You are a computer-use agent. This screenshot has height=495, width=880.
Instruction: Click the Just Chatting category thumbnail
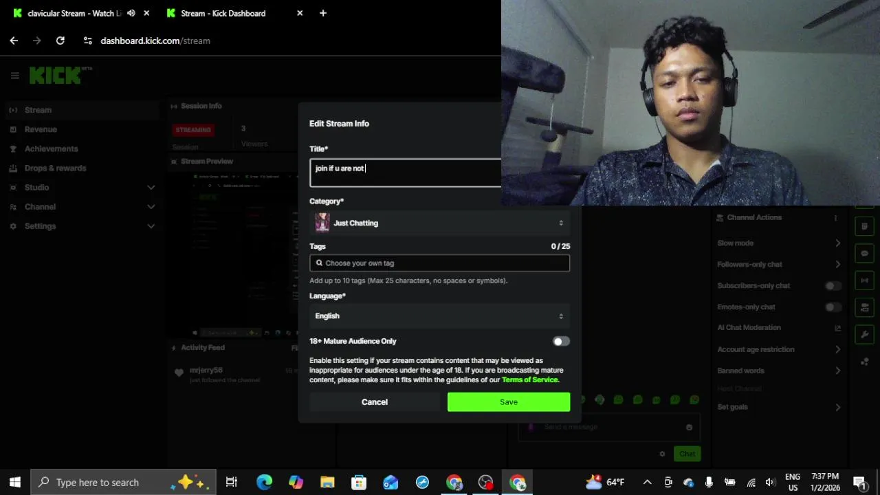point(322,223)
